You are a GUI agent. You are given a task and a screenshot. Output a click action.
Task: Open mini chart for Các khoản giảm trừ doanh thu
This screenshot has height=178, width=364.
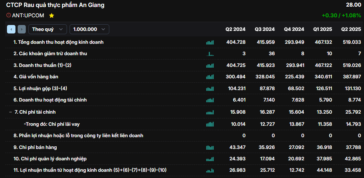click(x=210, y=54)
